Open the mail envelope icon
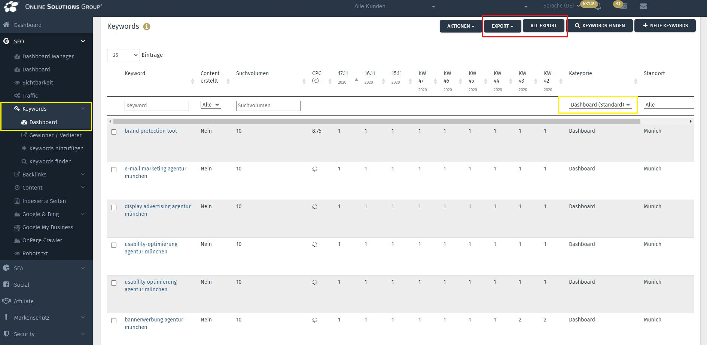Viewport: 707px width, 345px height. (x=643, y=6)
